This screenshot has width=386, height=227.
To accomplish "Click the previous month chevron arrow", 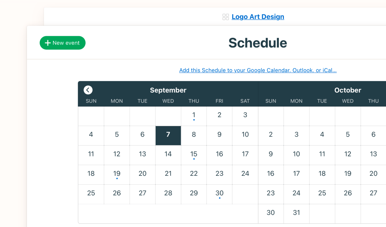I will point(88,90).
